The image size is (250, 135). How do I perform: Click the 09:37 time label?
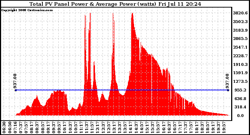point(54,127)
